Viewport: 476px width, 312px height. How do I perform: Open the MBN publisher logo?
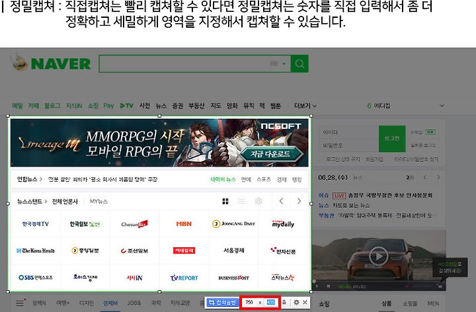click(x=184, y=224)
